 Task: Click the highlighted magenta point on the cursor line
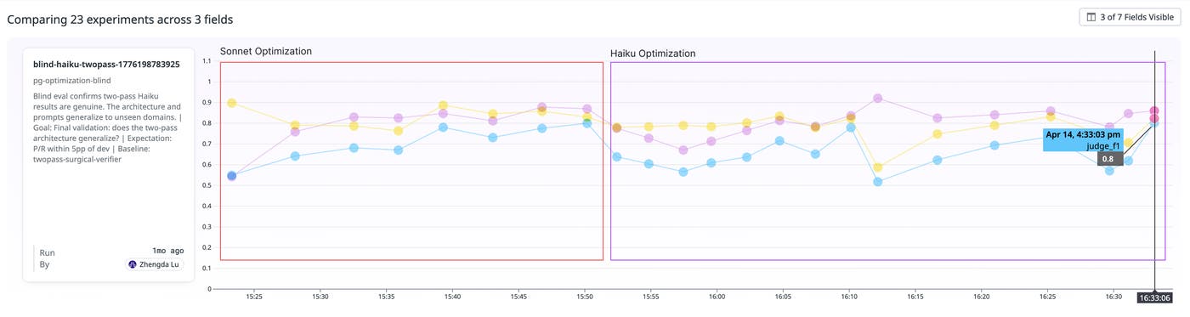[1154, 111]
